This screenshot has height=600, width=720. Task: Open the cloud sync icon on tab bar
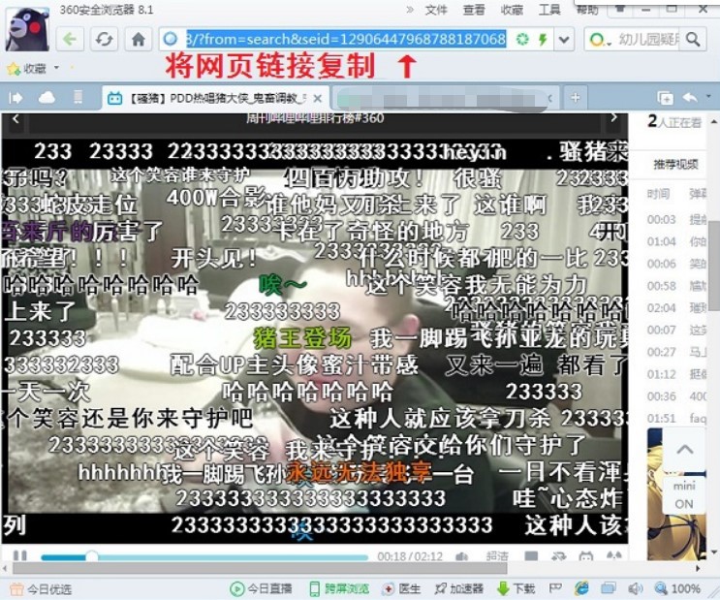[x=47, y=97]
